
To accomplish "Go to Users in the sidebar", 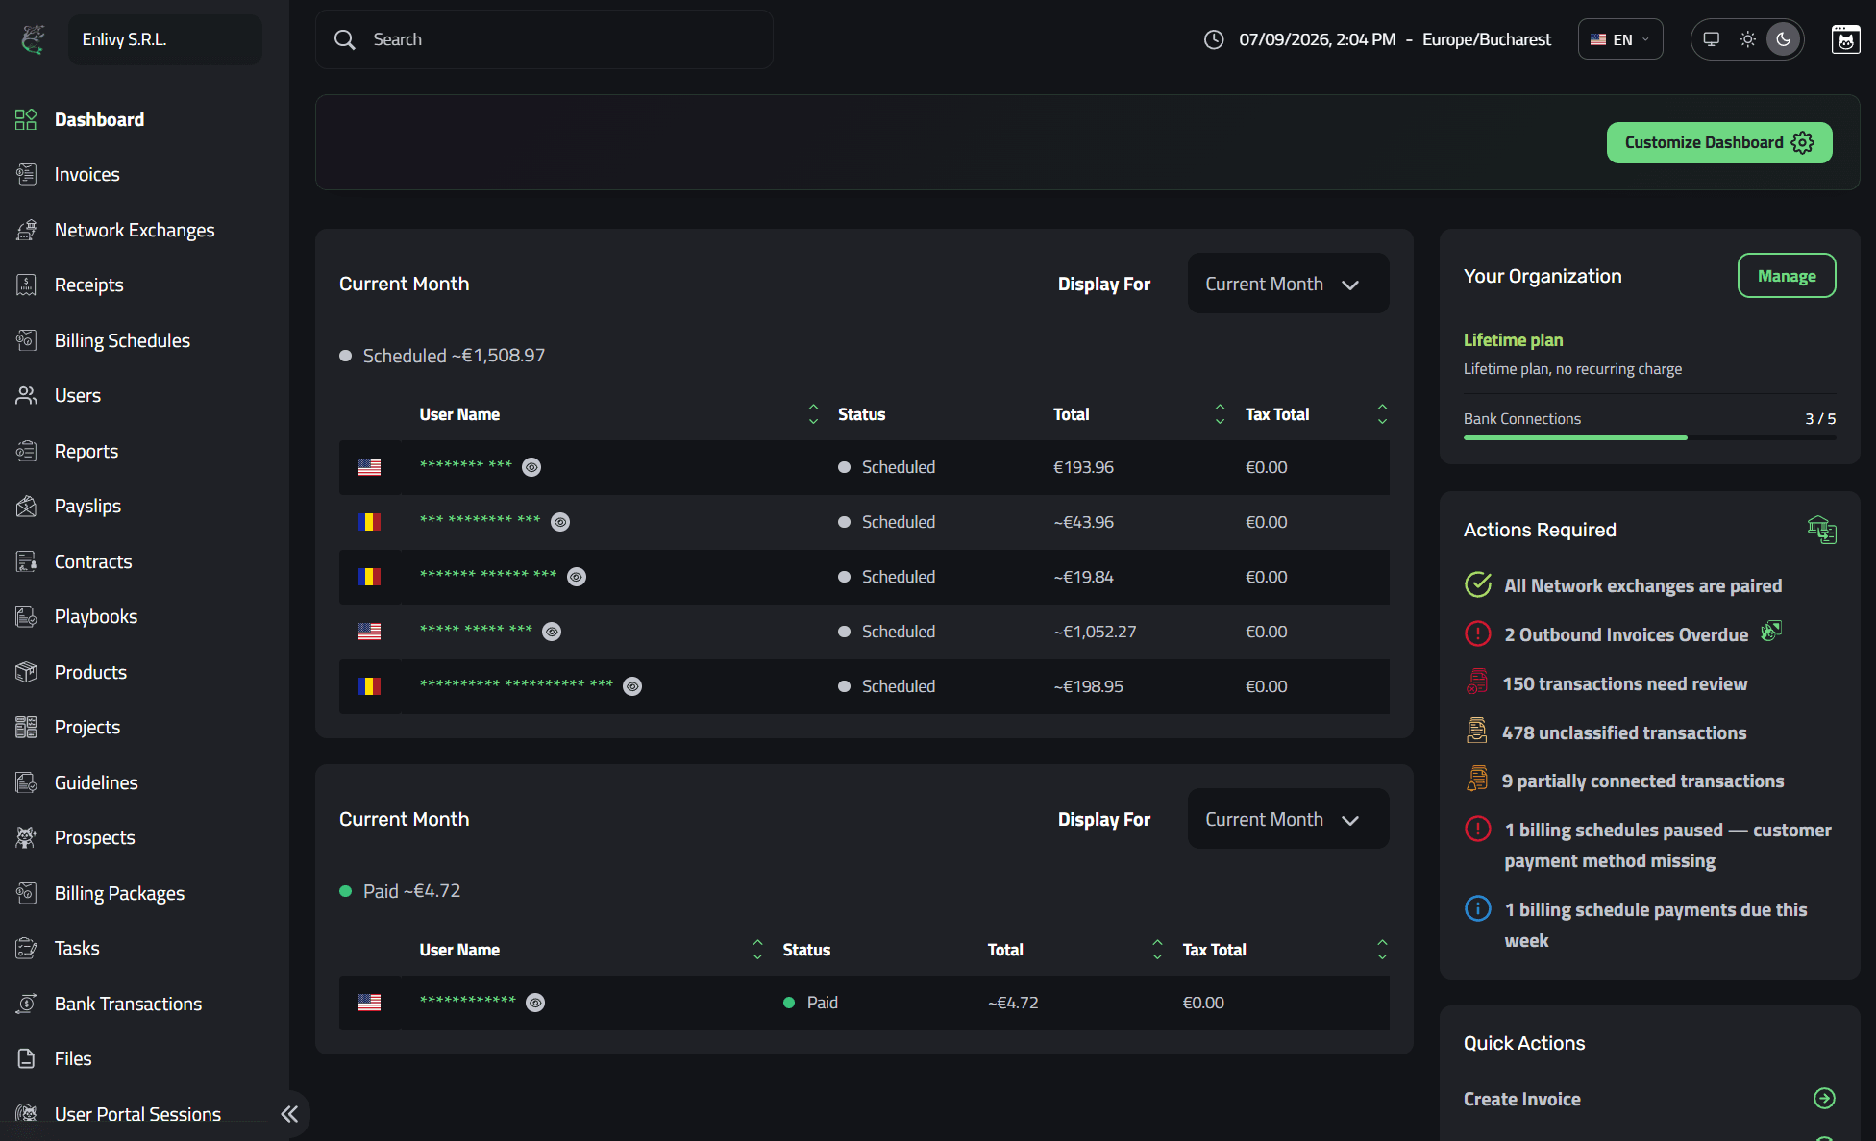I will tap(77, 395).
